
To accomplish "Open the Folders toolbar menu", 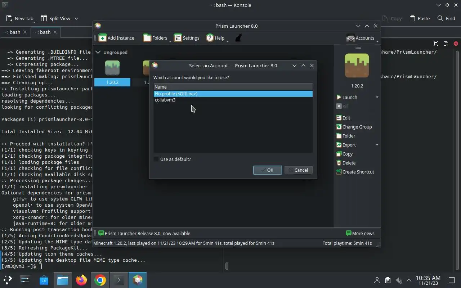I will click(x=156, y=38).
